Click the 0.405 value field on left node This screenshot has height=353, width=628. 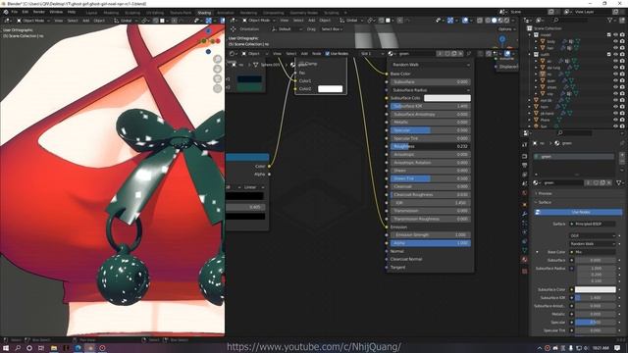point(245,207)
